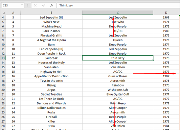Open the Name Box dropdown arrow
Image resolution: width=180 pixels, height=130 pixels.
[22, 5]
